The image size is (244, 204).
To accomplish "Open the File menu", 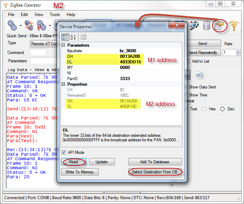I will tap(11, 15).
